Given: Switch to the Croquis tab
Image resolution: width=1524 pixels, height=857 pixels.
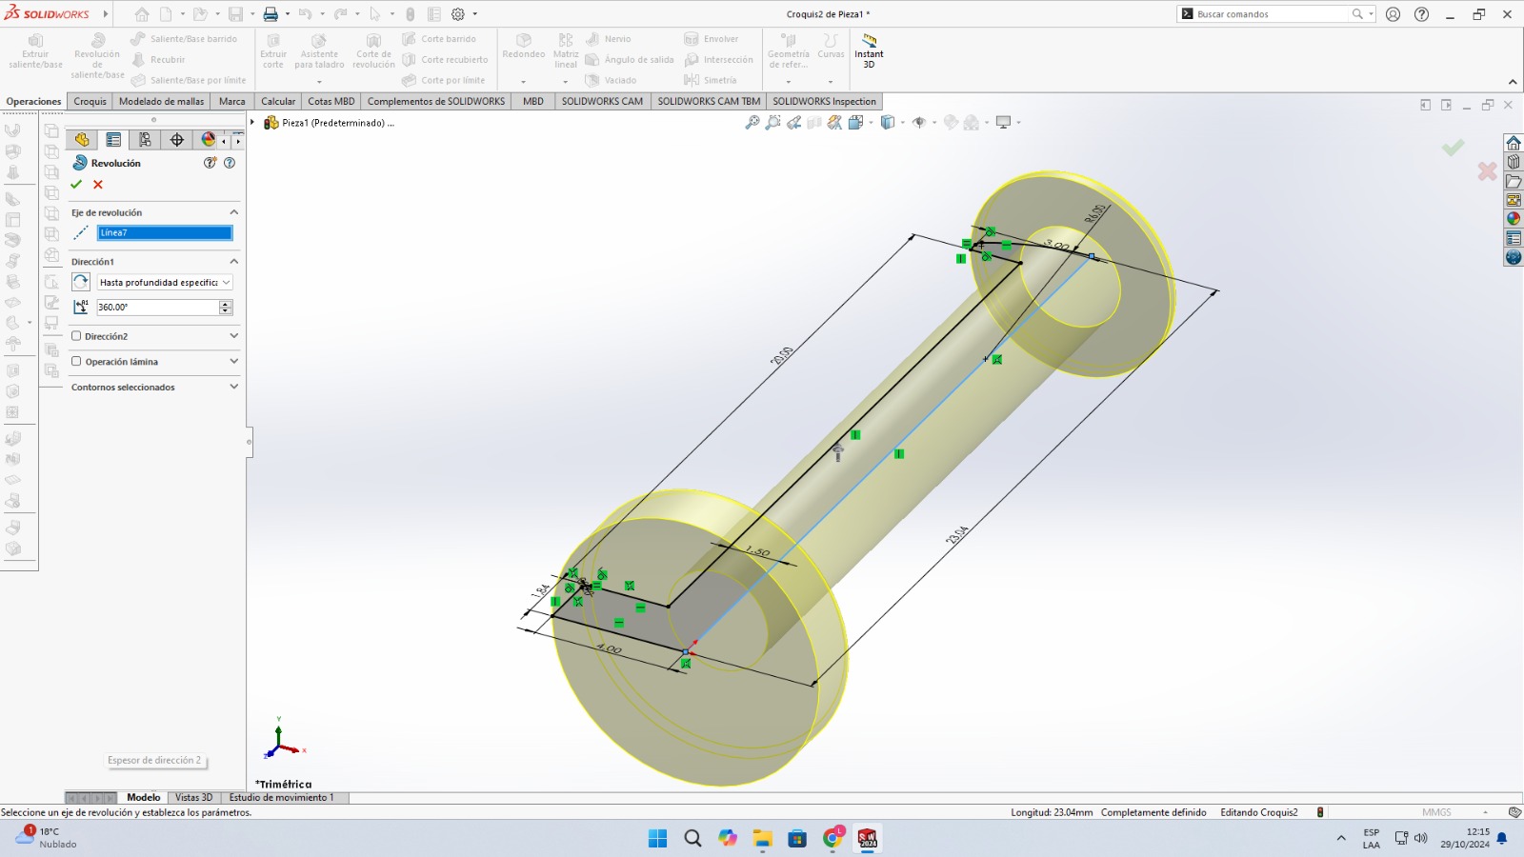Looking at the screenshot, I should click(90, 102).
